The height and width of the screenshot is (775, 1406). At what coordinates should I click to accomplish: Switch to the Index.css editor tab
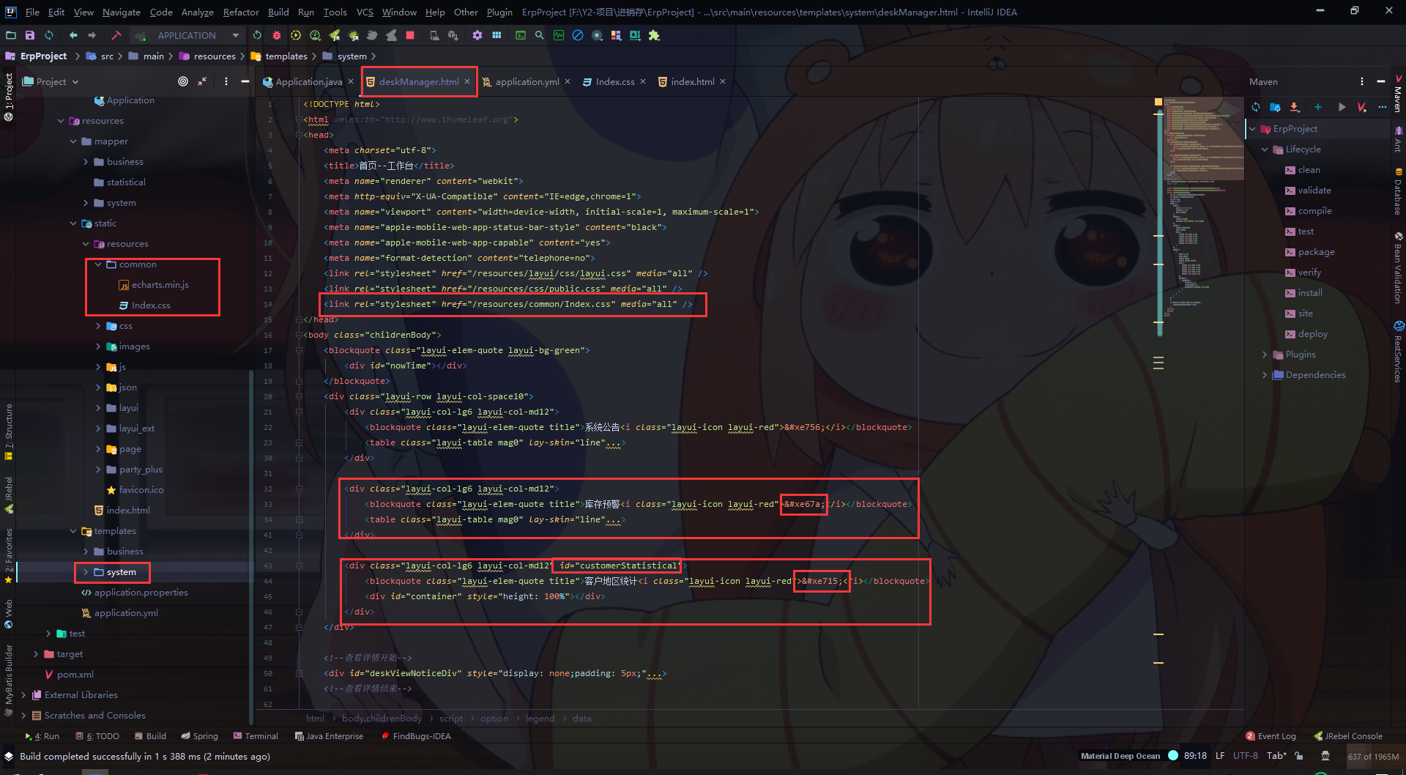click(614, 81)
